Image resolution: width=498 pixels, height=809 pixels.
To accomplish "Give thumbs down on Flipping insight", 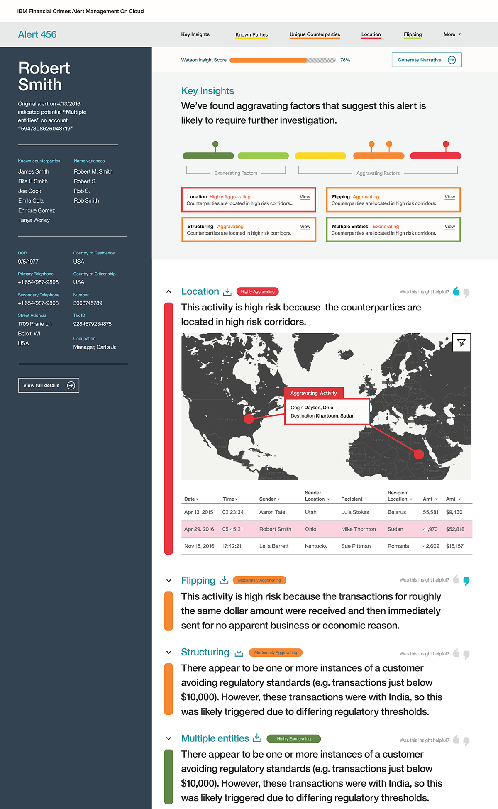I will [466, 581].
